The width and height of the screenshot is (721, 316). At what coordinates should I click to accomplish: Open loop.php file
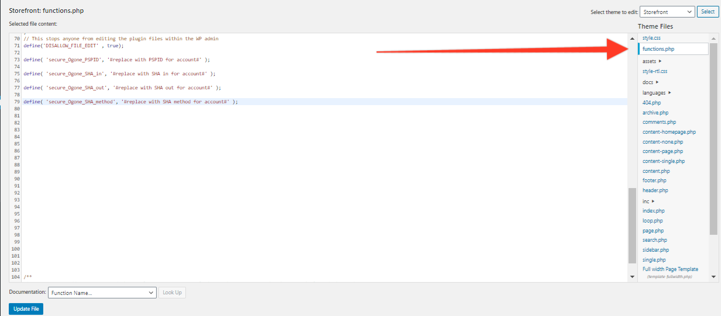(653, 221)
